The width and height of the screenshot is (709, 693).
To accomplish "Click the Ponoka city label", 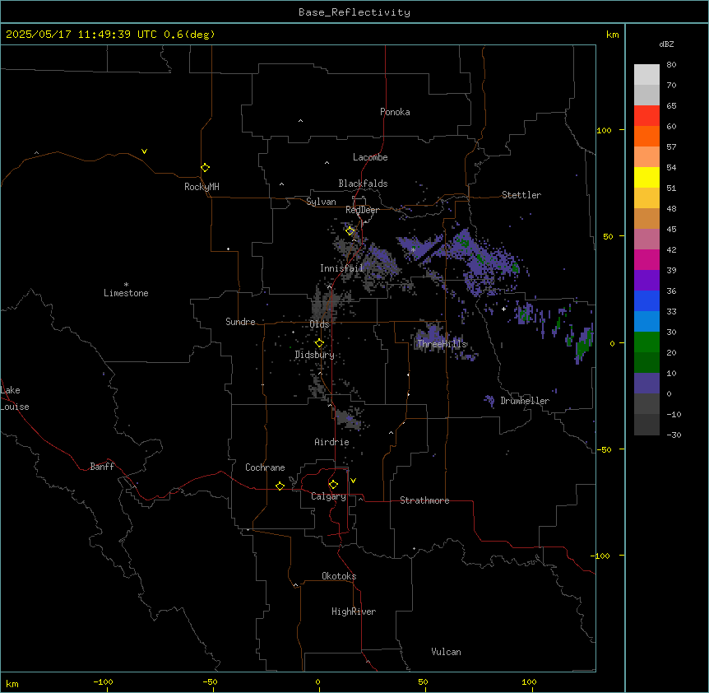I will pyautogui.click(x=395, y=112).
